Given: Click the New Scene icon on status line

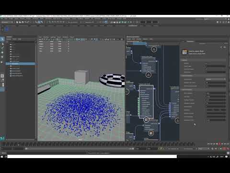Looking at the screenshot, I should [x=17, y=22].
